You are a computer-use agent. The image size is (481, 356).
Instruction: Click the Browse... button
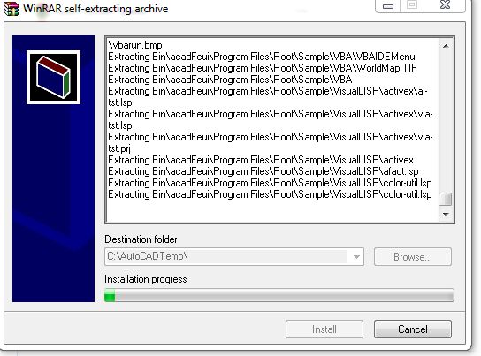point(413,257)
